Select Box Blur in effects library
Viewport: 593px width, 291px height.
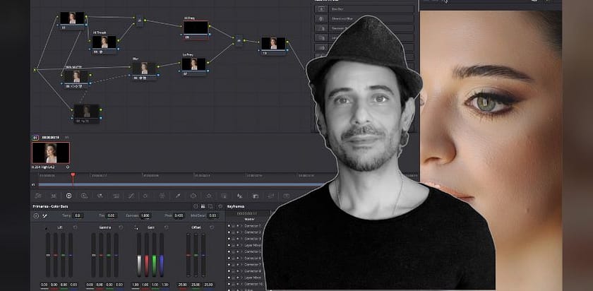point(364,9)
